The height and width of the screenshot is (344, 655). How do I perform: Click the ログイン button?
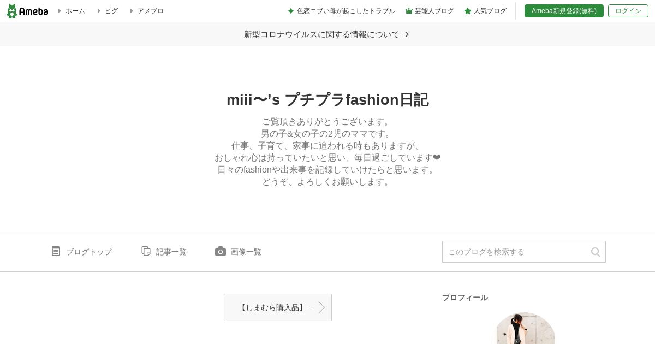[628, 11]
